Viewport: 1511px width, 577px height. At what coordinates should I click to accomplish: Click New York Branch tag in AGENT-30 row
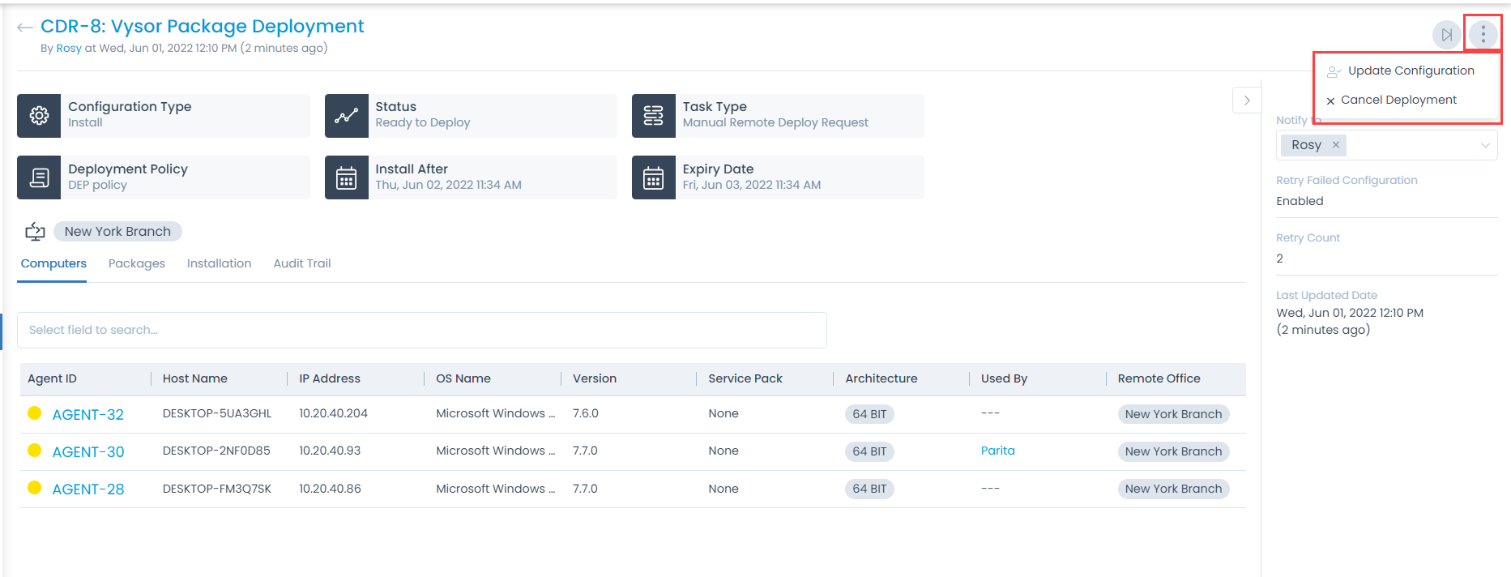1173,451
